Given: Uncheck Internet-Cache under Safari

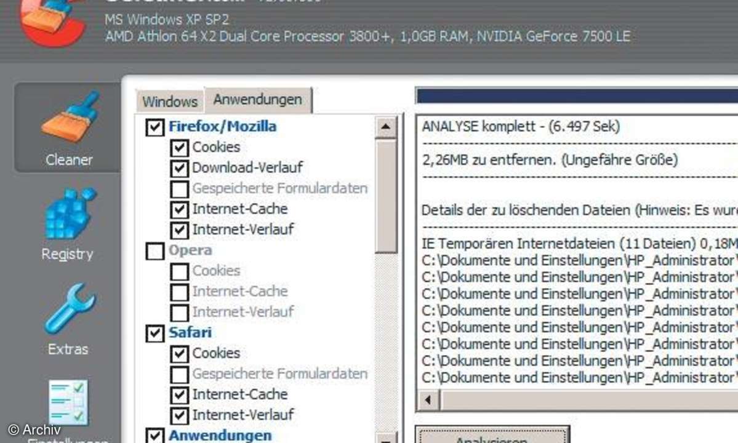Looking at the screenshot, I should coord(179,395).
